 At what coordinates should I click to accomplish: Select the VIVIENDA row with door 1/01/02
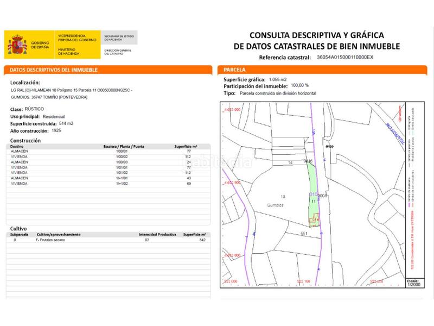tap(108, 173)
